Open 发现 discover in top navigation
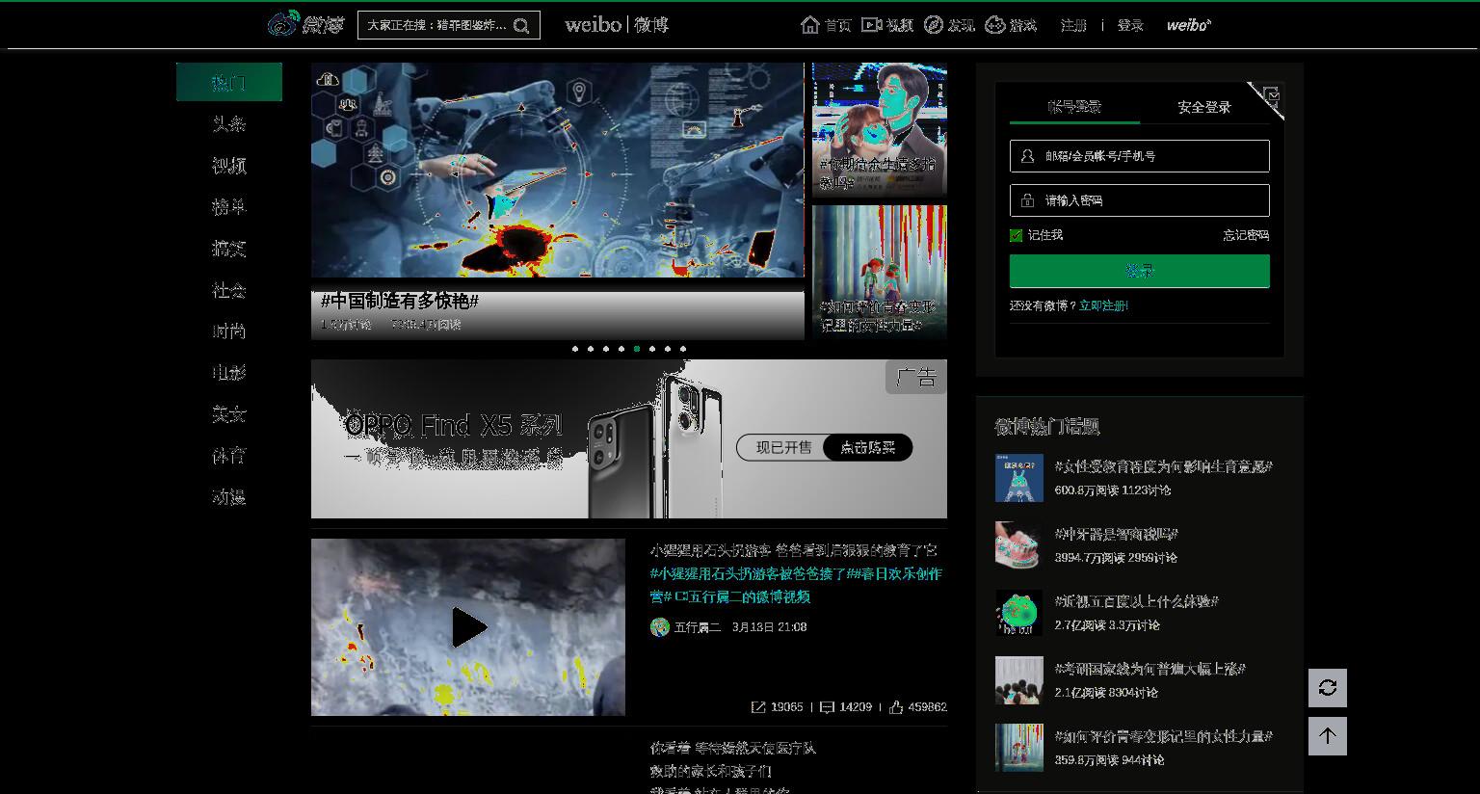The height and width of the screenshot is (794, 1480). (x=949, y=25)
